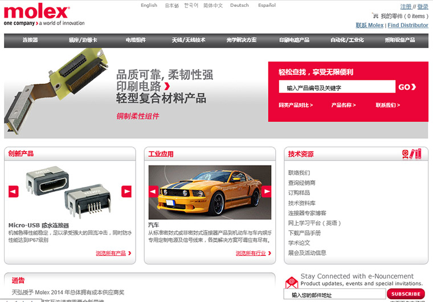Click the Micro-USB connector image
The image size is (433, 302).
click(x=69, y=192)
